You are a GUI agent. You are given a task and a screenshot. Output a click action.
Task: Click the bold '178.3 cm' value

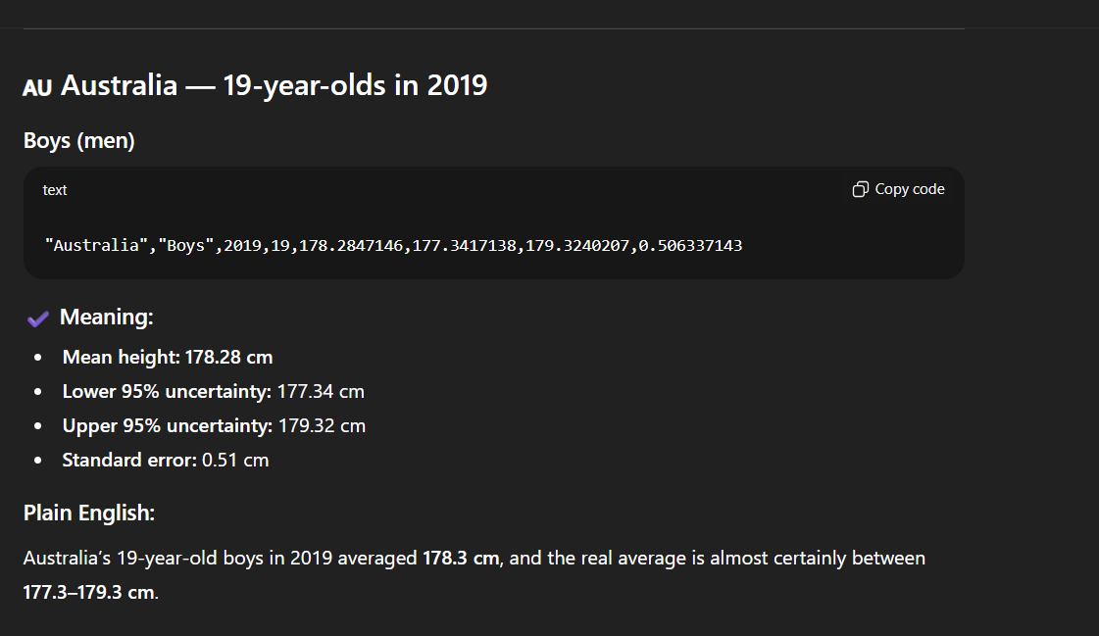pos(461,558)
